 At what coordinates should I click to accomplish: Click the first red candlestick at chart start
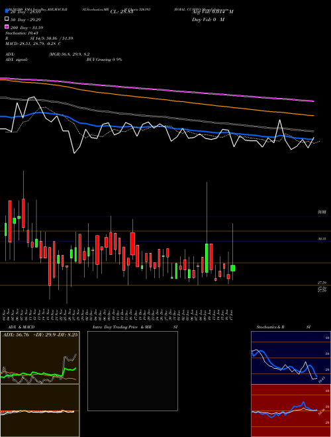point(10,221)
